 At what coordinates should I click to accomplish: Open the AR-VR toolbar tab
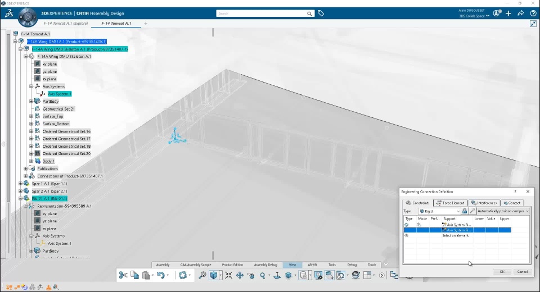pyautogui.click(x=312, y=265)
